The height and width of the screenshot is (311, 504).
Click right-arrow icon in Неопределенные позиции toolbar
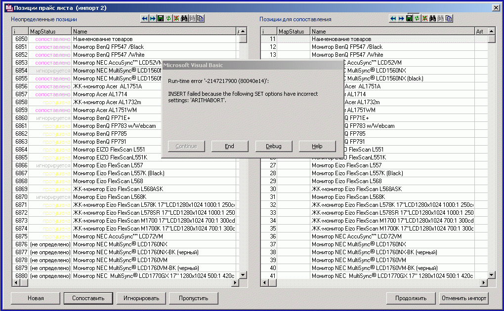coord(152,19)
